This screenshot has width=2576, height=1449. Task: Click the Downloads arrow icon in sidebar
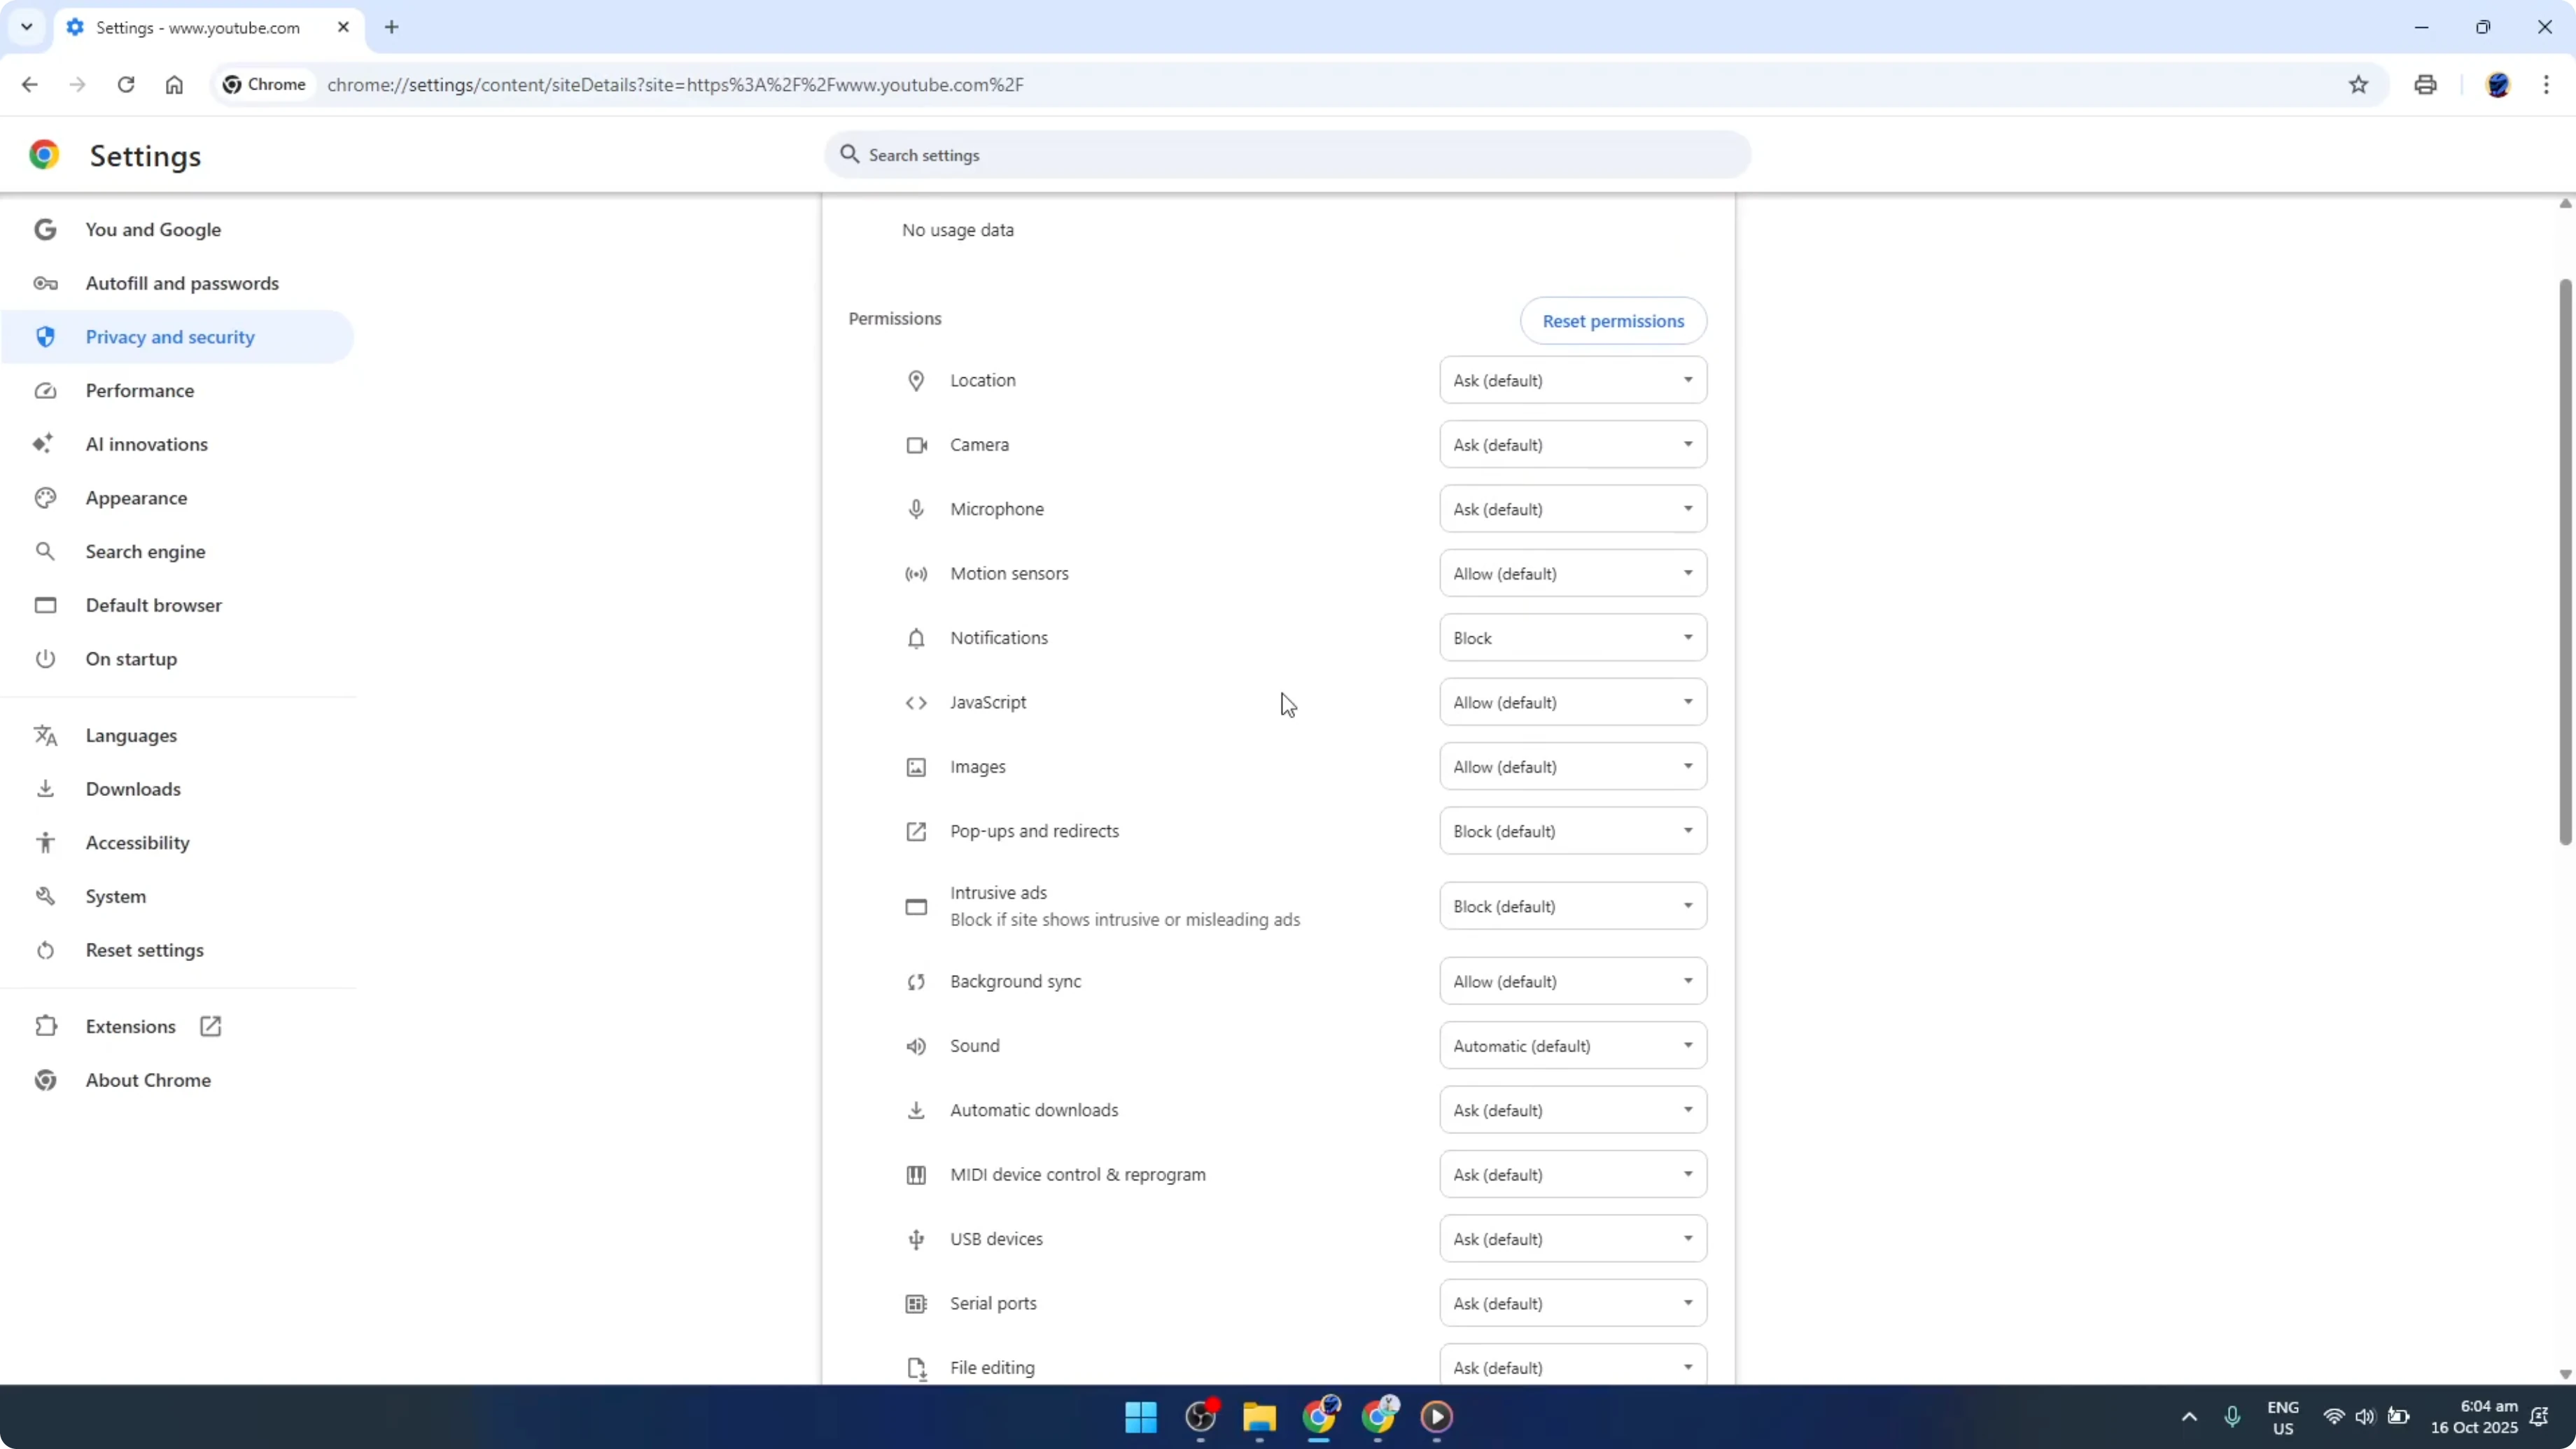45,788
